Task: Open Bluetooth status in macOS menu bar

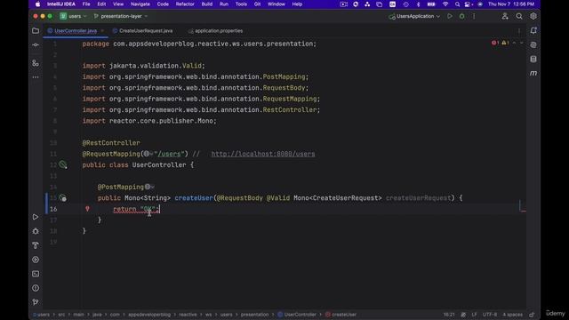Action: tap(418, 4)
